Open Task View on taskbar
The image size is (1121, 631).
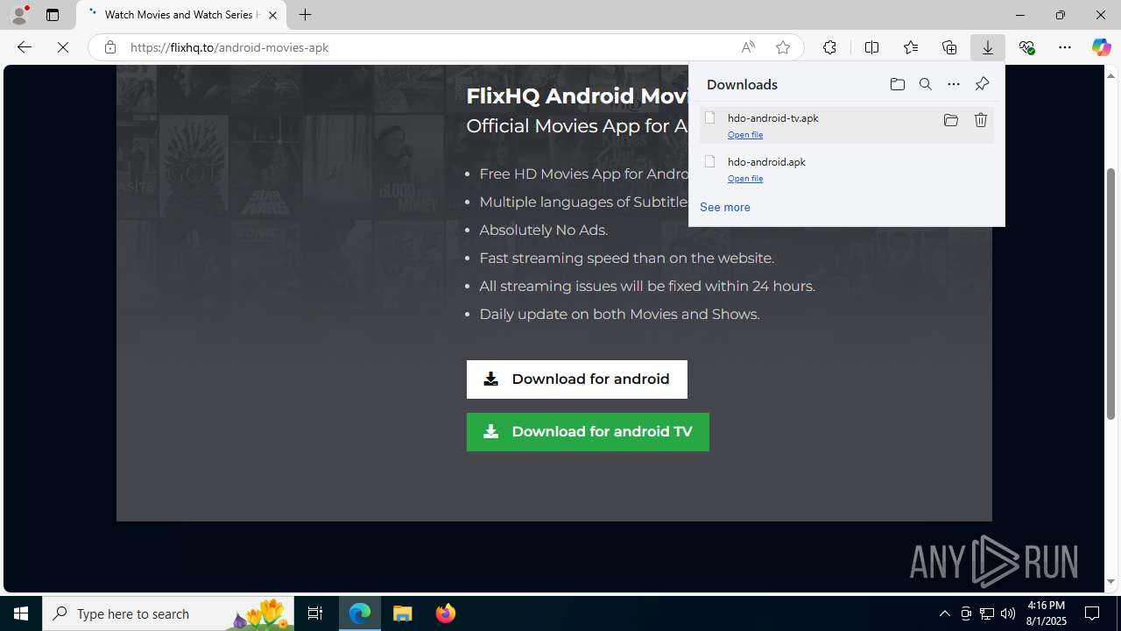pos(315,613)
